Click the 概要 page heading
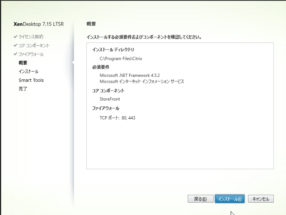 pos(91,24)
